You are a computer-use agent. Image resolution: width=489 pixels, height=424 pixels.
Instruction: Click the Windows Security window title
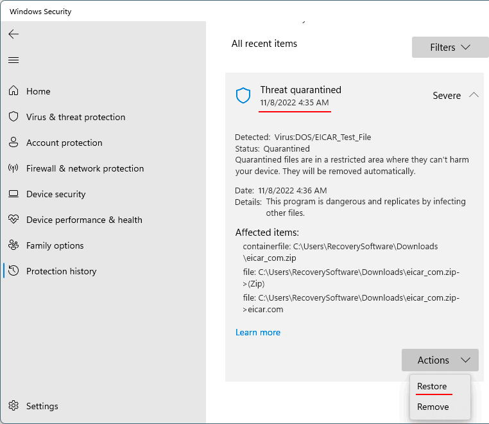coord(40,12)
